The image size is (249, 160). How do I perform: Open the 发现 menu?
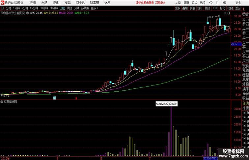67,3
